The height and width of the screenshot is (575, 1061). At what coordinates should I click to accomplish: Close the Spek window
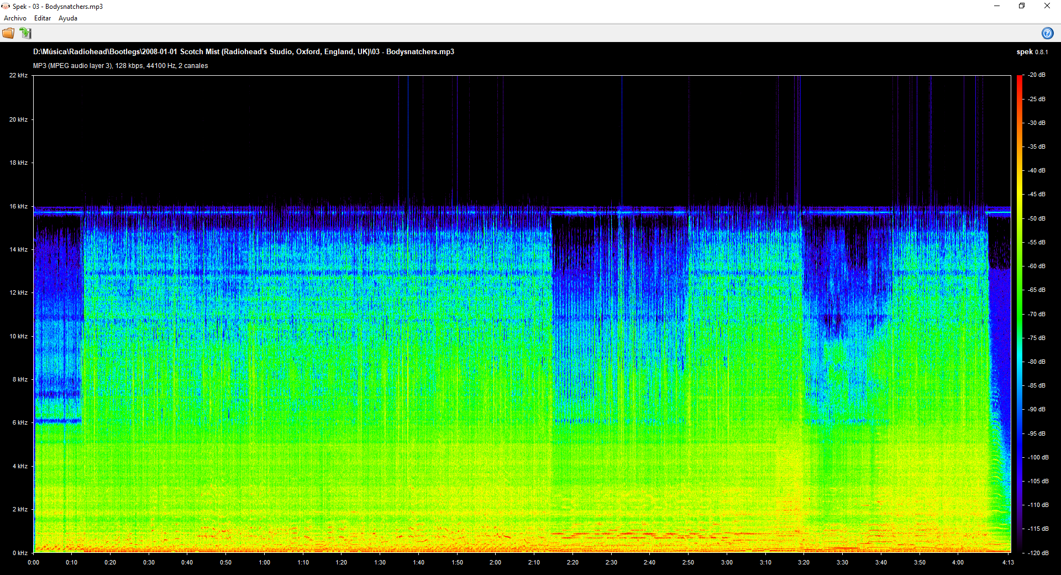1047,6
